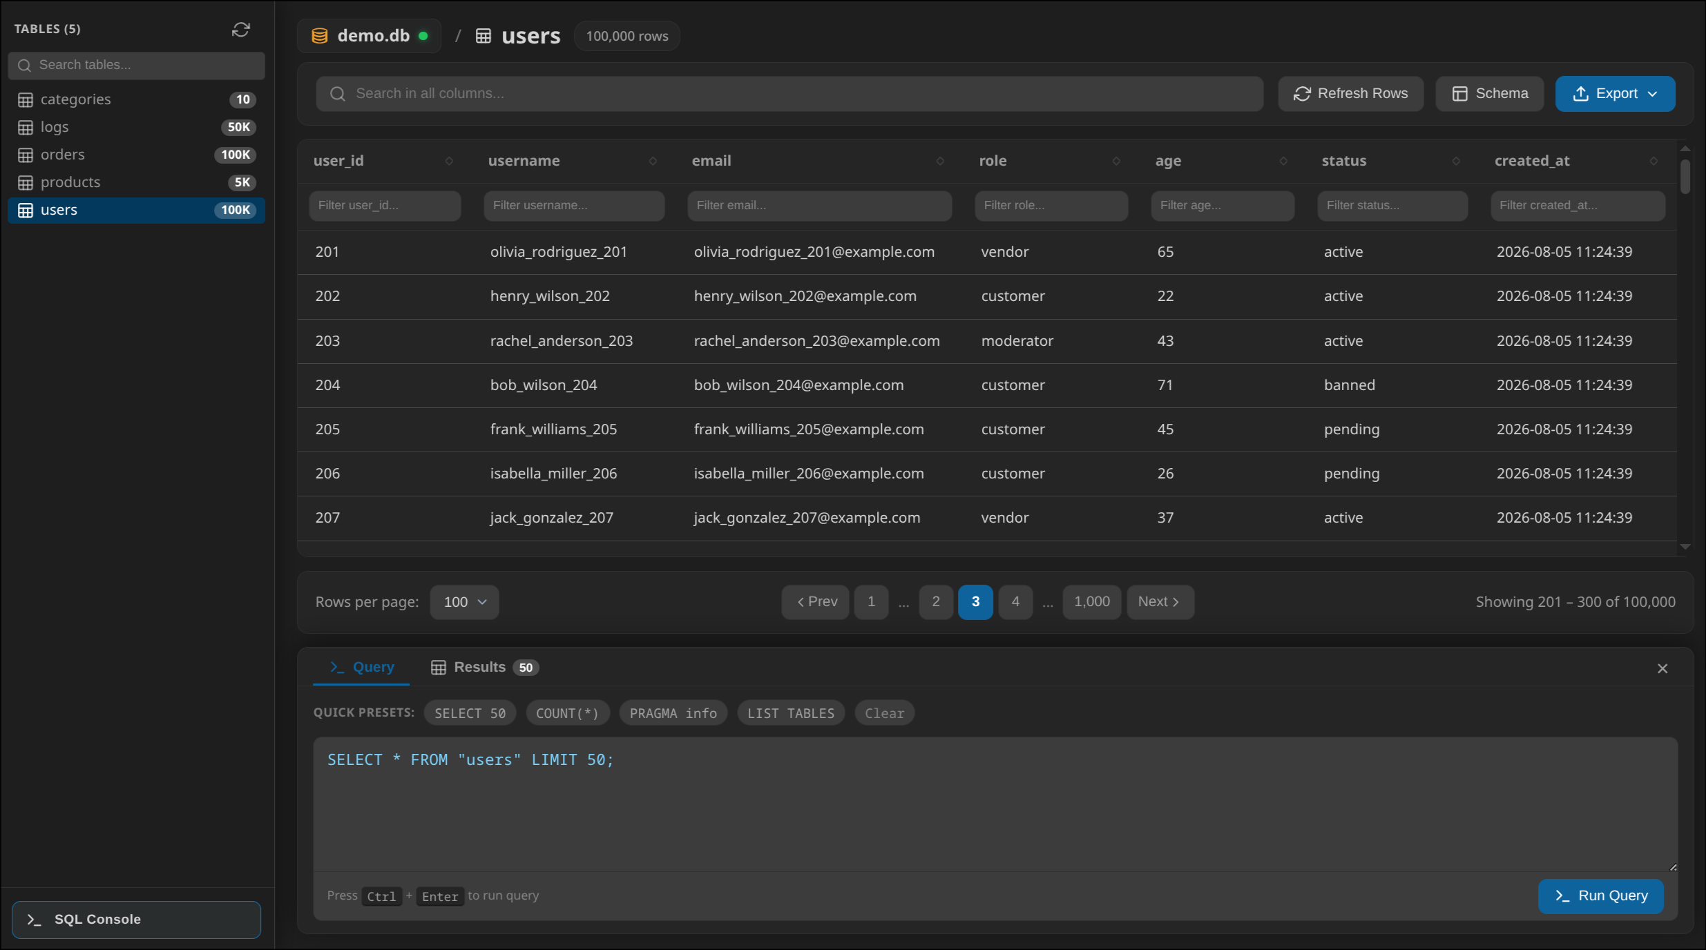Sort by email column sort icon
This screenshot has width=1706, height=950.
[x=940, y=161]
